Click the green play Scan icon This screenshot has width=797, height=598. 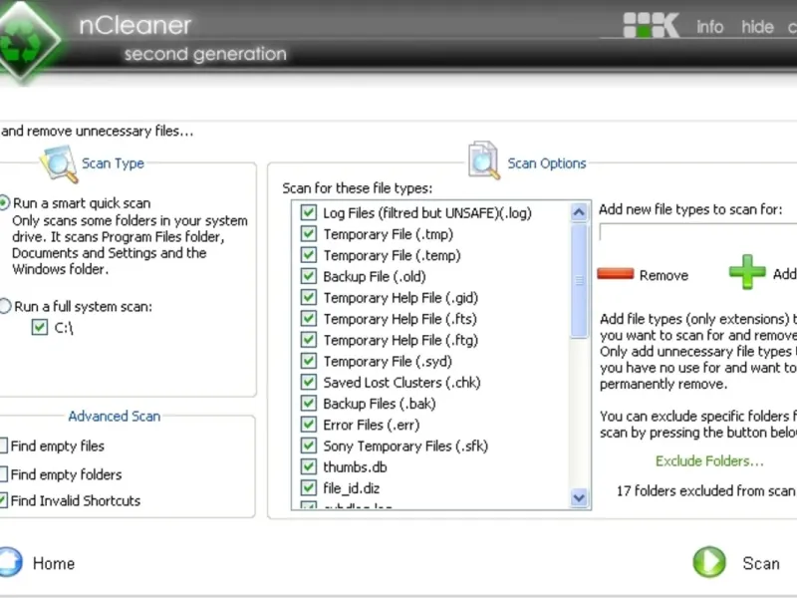click(x=709, y=562)
